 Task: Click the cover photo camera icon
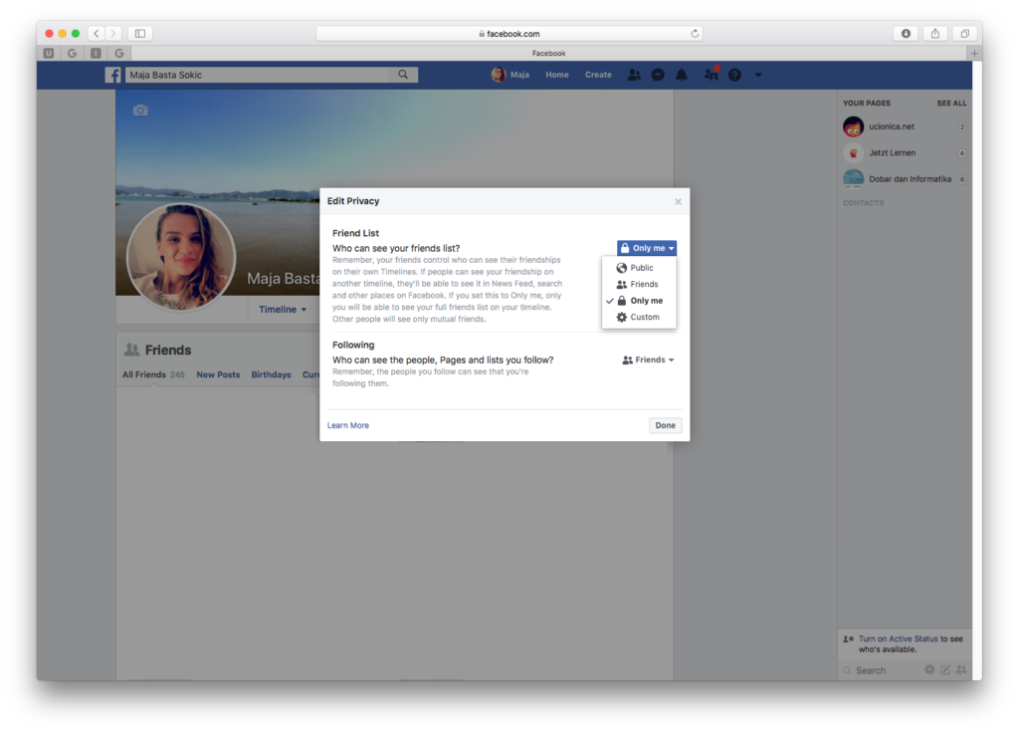(140, 111)
